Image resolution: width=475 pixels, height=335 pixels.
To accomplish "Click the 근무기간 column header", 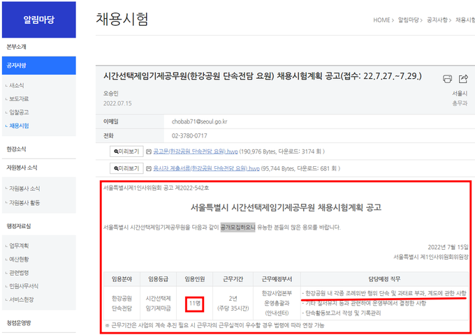I will (233, 279).
